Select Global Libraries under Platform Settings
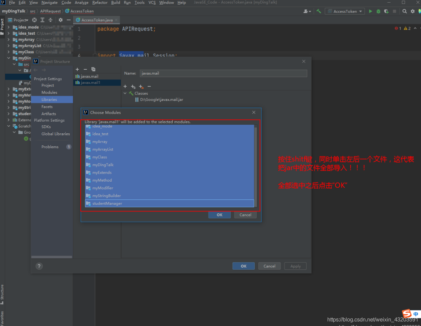The image size is (421, 326). pyautogui.click(x=56, y=134)
